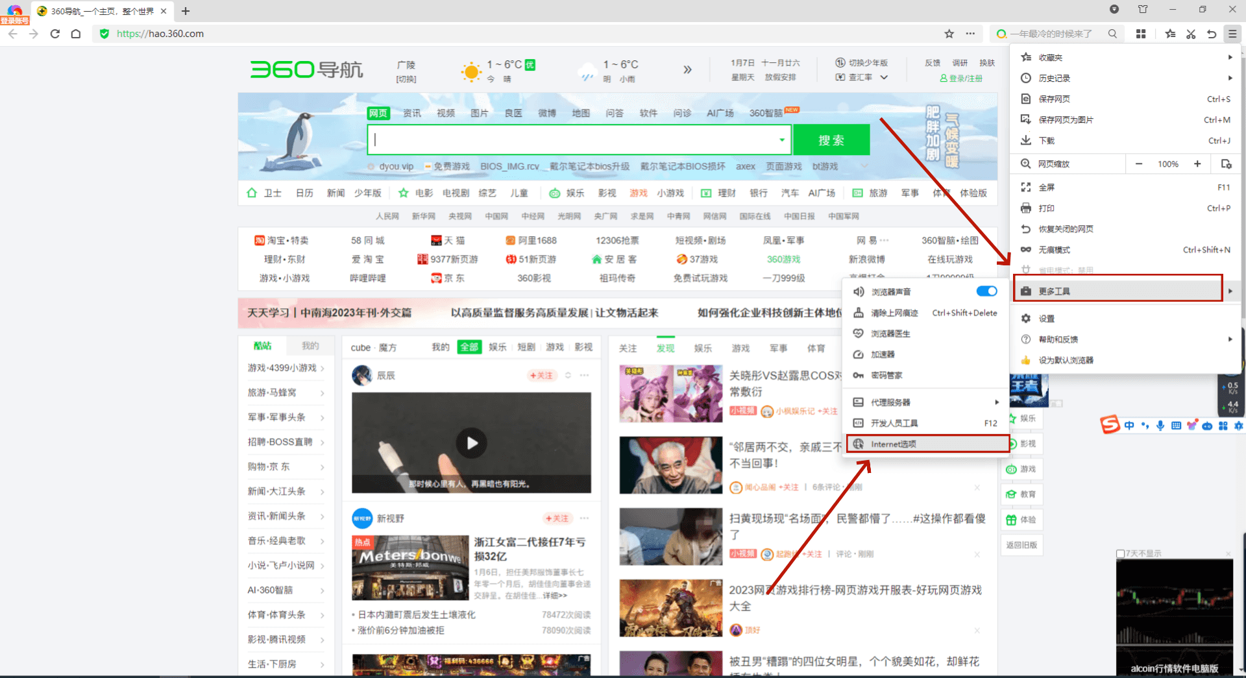Click the home icon in the toolbar

76,34
